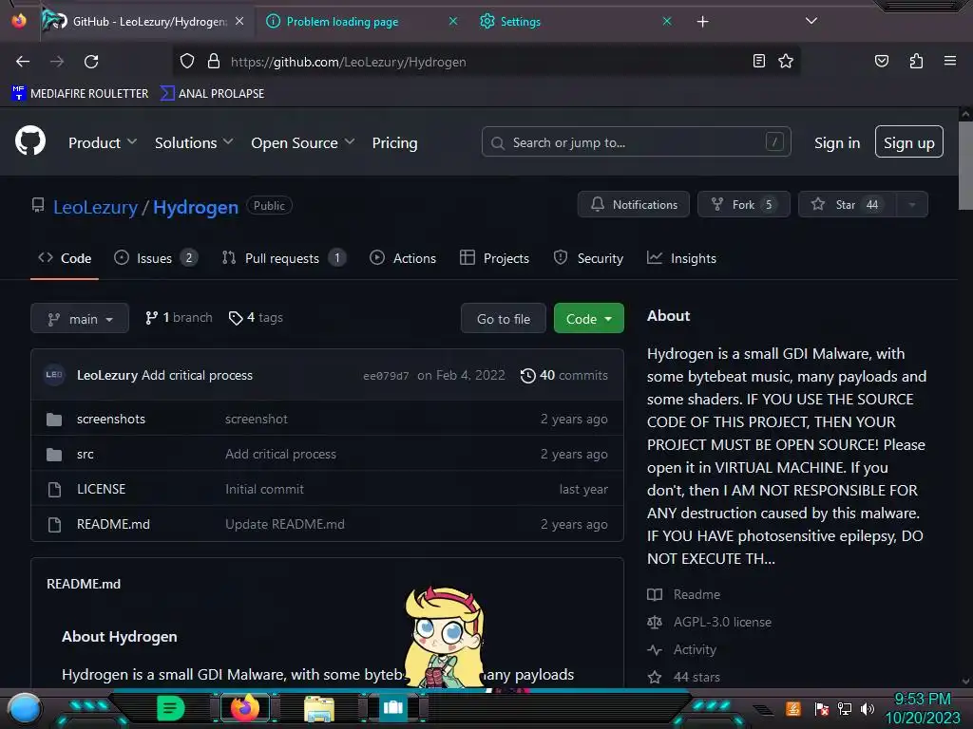The height and width of the screenshot is (729, 973).
Task: Click the Readme link in About sidebar
Action: (x=696, y=594)
